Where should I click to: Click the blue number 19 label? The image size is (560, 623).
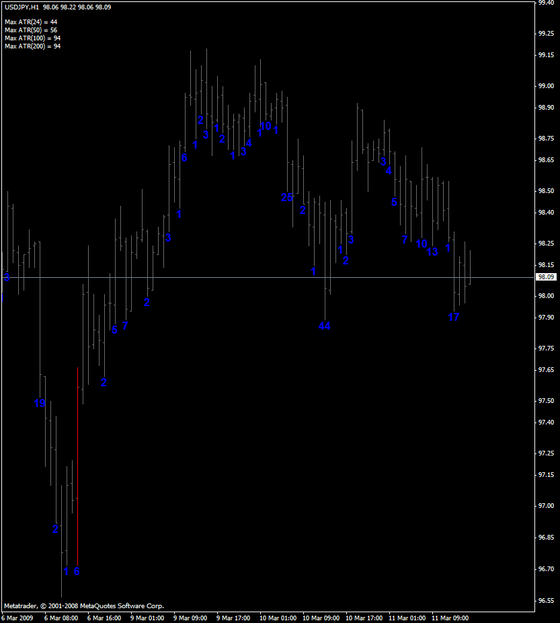pyautogui.click(x=40, y=403)
